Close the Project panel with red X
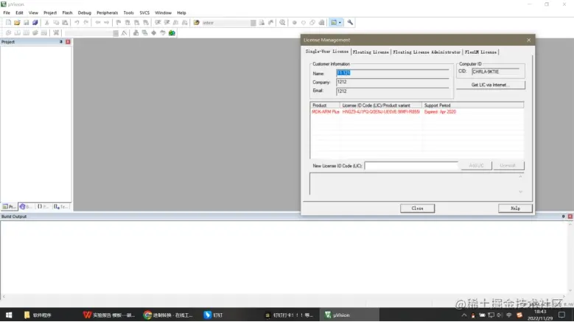Viewport: 574px width, 322px height. pyautogui.click(x=68, y=42)
